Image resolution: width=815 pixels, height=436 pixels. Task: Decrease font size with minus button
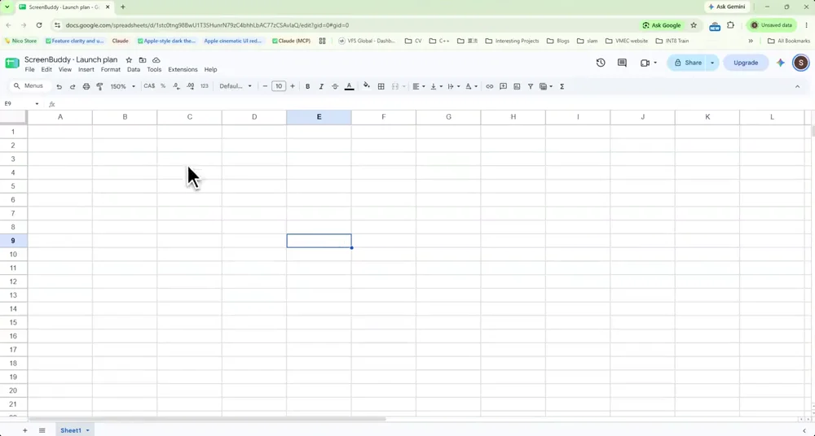(265, 86)
